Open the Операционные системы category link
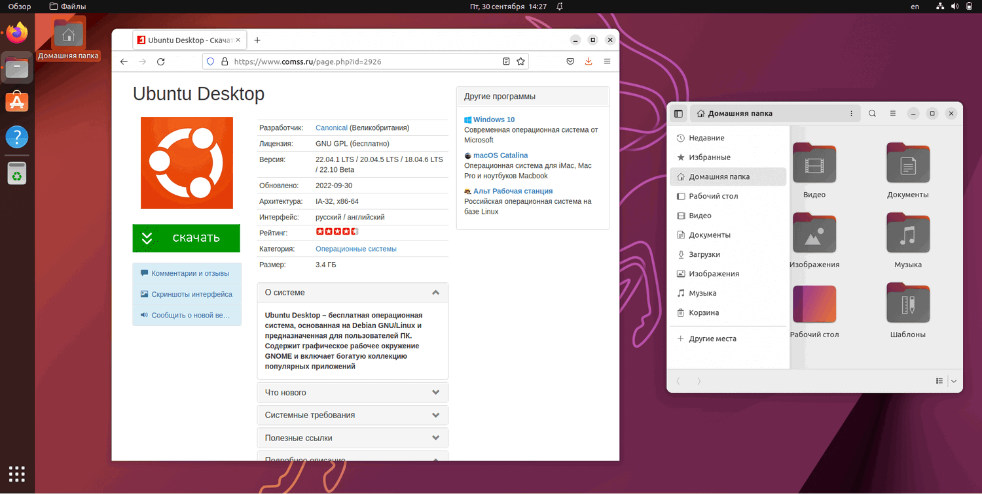 356,249
